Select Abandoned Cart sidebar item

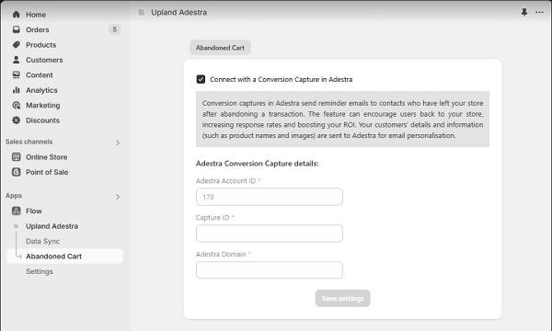pyautogui.click(x=64, y=257)
